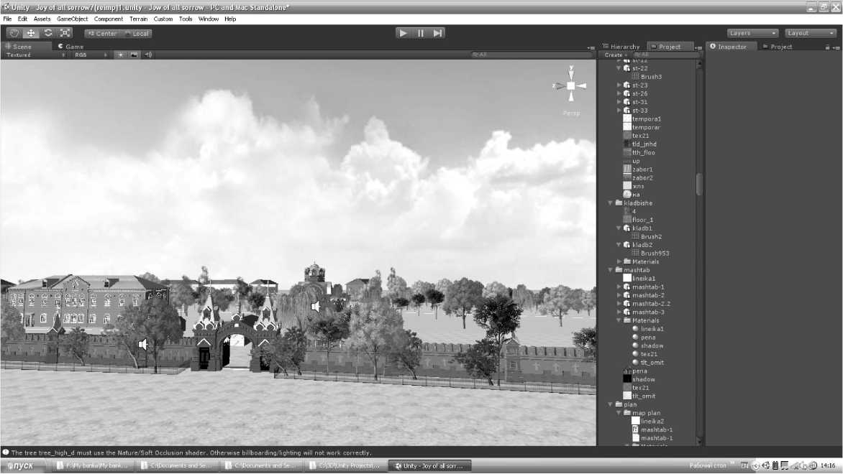Select the Hand (view) tool
This screenshot has width=843, height=474.
pos(14,33)
